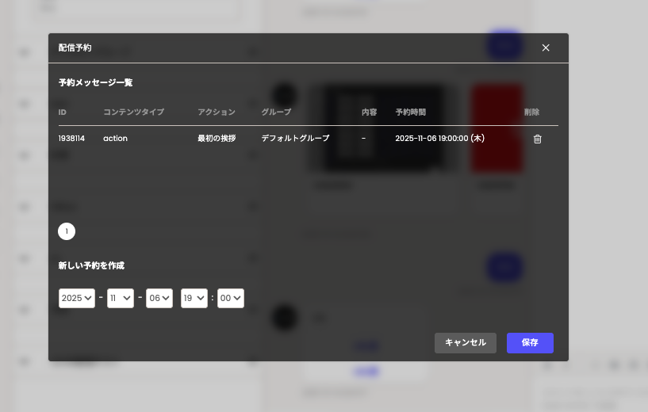Select the row ID 1938114 cell
Viewport: 648px width, 412px height.
pos(71,138)
